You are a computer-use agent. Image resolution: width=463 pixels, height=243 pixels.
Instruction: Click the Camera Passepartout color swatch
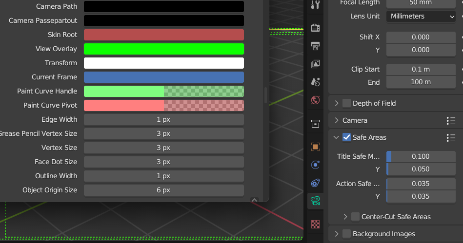tap(164, 20)
